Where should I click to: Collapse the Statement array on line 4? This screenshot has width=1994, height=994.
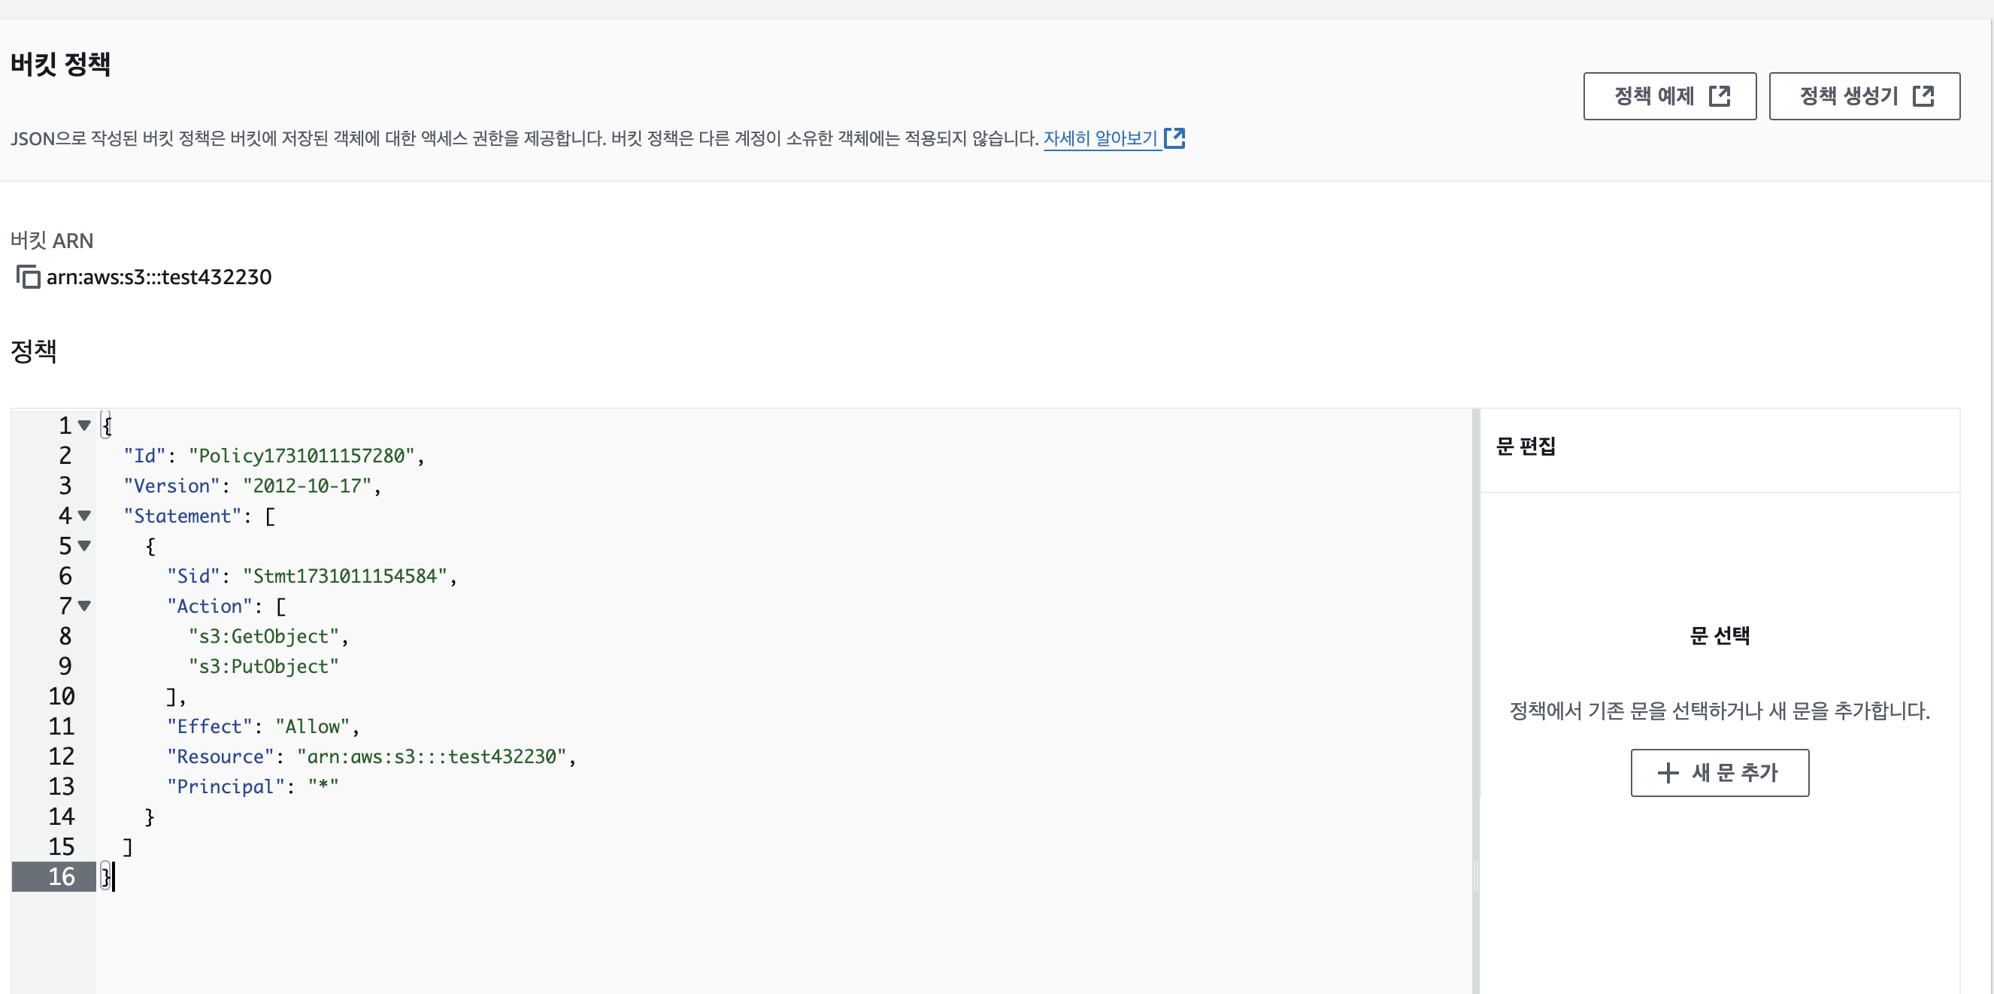pos(84,516)
